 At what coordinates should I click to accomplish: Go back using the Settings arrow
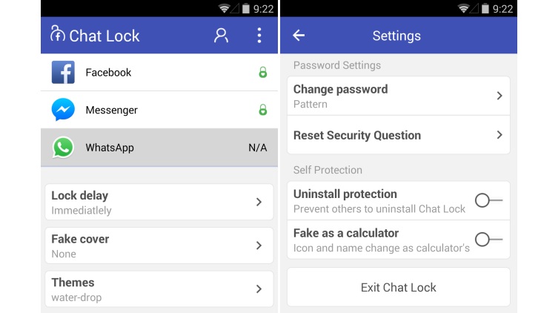pyautogui.click(x=299, y=36)
